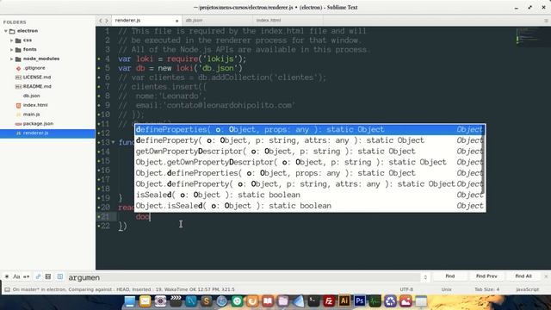Open Adobe Illustrator from dock
The image size is (551, 310).
tap(344, 301)
